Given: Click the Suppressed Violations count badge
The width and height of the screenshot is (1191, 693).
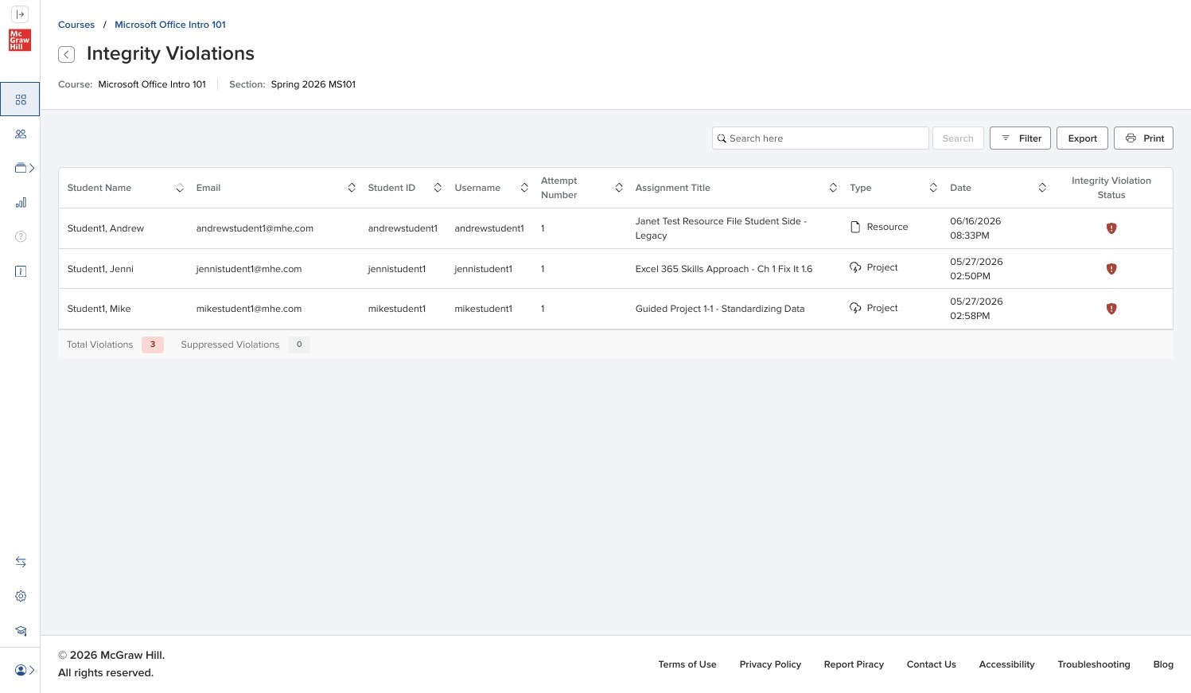Looking at the screenshot, I should [x=299, y=345].
